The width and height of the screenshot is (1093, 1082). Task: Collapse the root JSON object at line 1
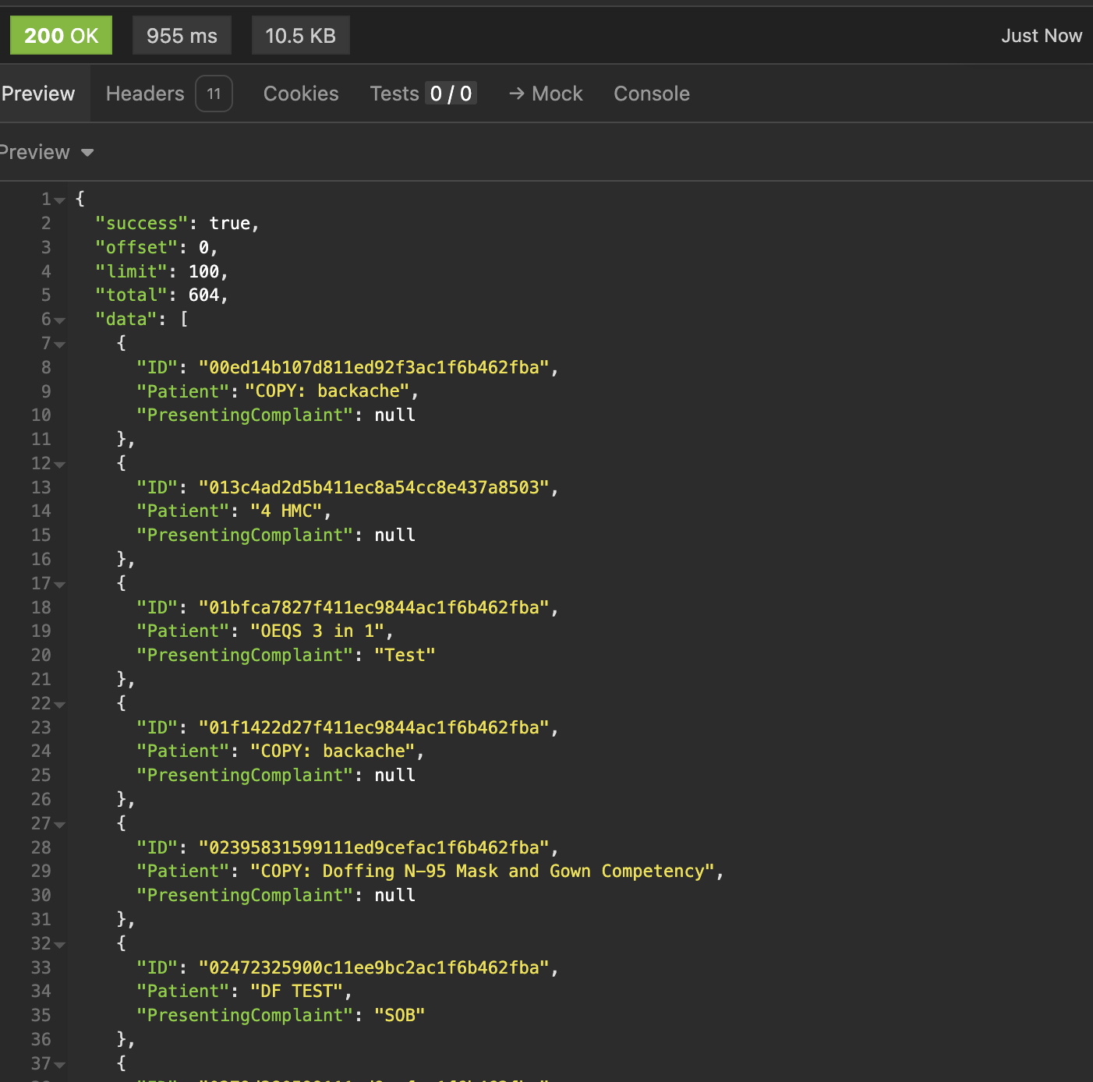click(60, 201)
